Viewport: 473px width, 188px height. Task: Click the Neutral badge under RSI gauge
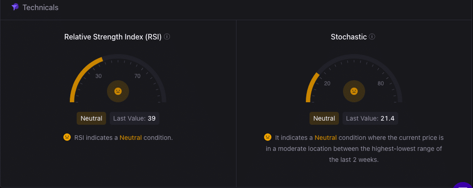(x=91, y=118)
